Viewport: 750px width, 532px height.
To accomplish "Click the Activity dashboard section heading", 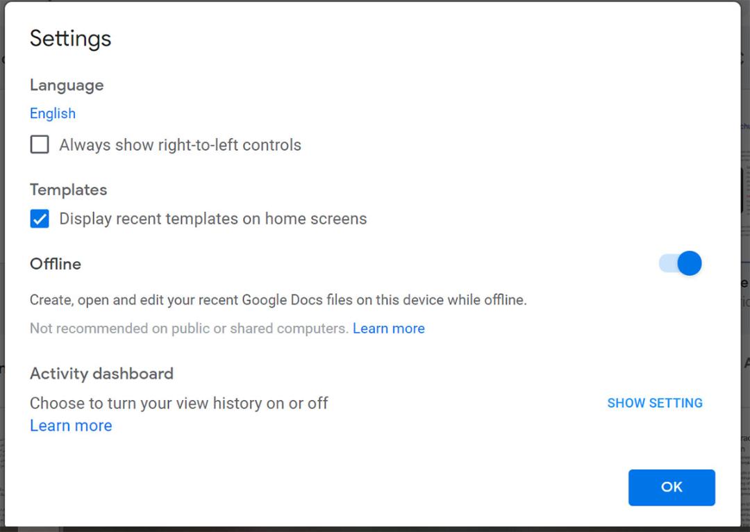I will tap(101, 373).
